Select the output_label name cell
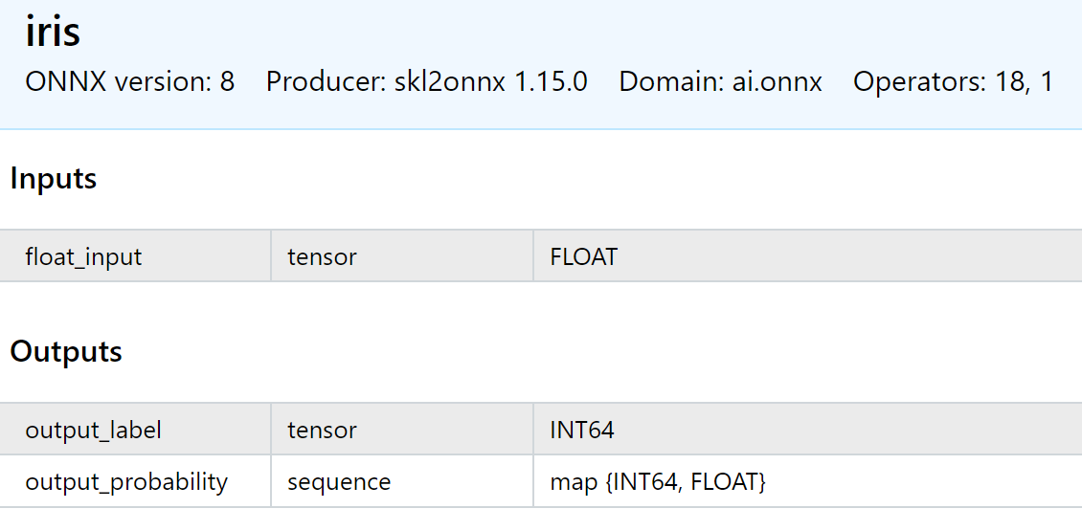This screenshot has height=531, width=1082. 135,430
